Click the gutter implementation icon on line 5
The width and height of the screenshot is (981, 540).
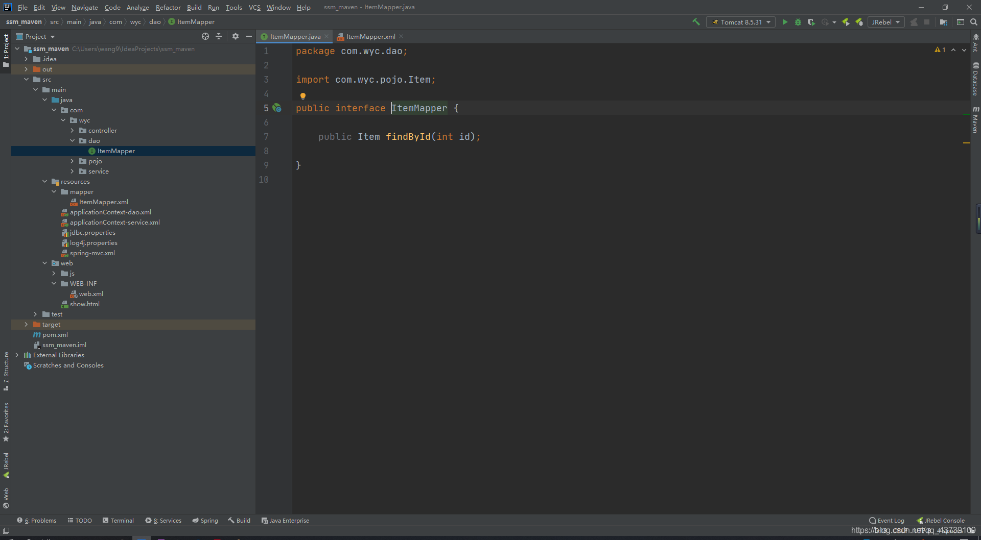click(x=277, y=108)
